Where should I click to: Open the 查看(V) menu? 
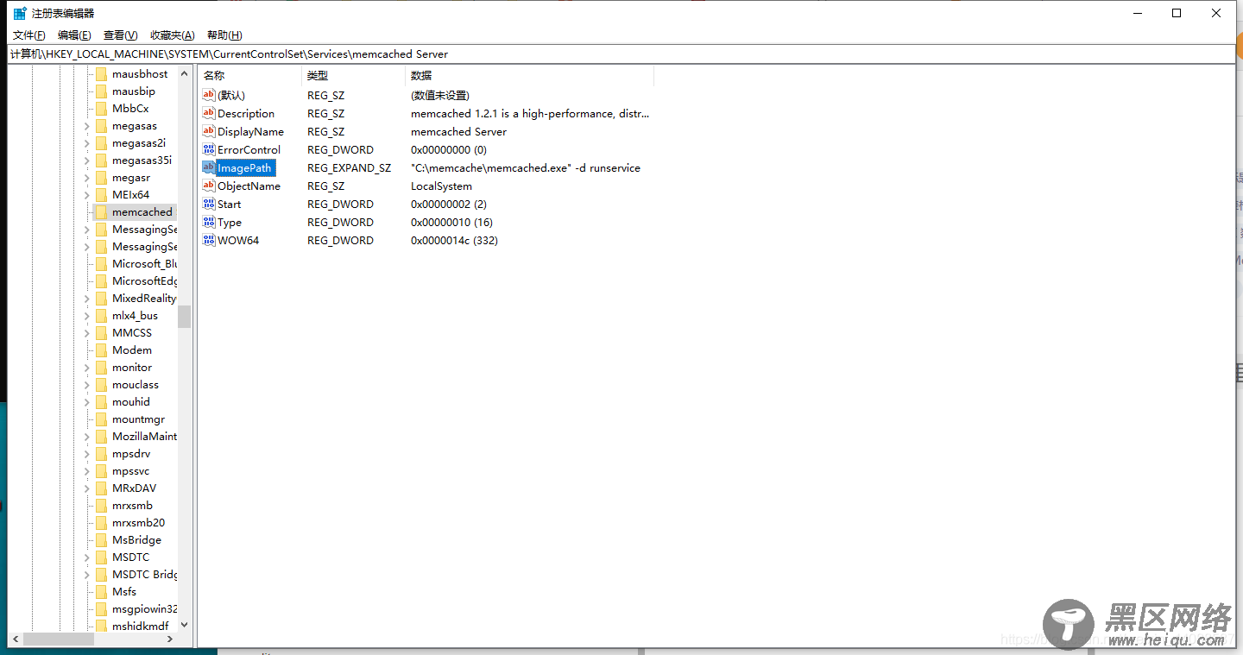coord(121,35)
